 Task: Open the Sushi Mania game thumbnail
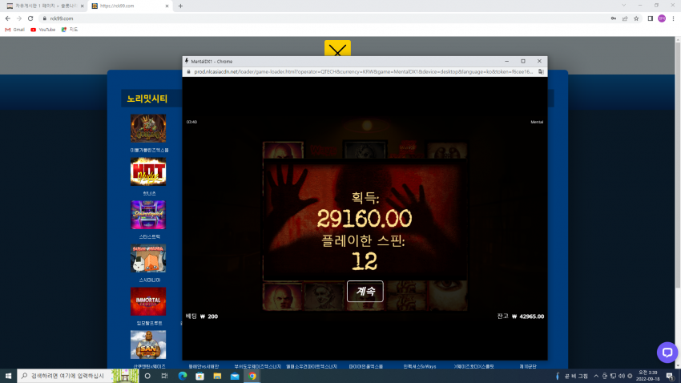tap(148, 258)
